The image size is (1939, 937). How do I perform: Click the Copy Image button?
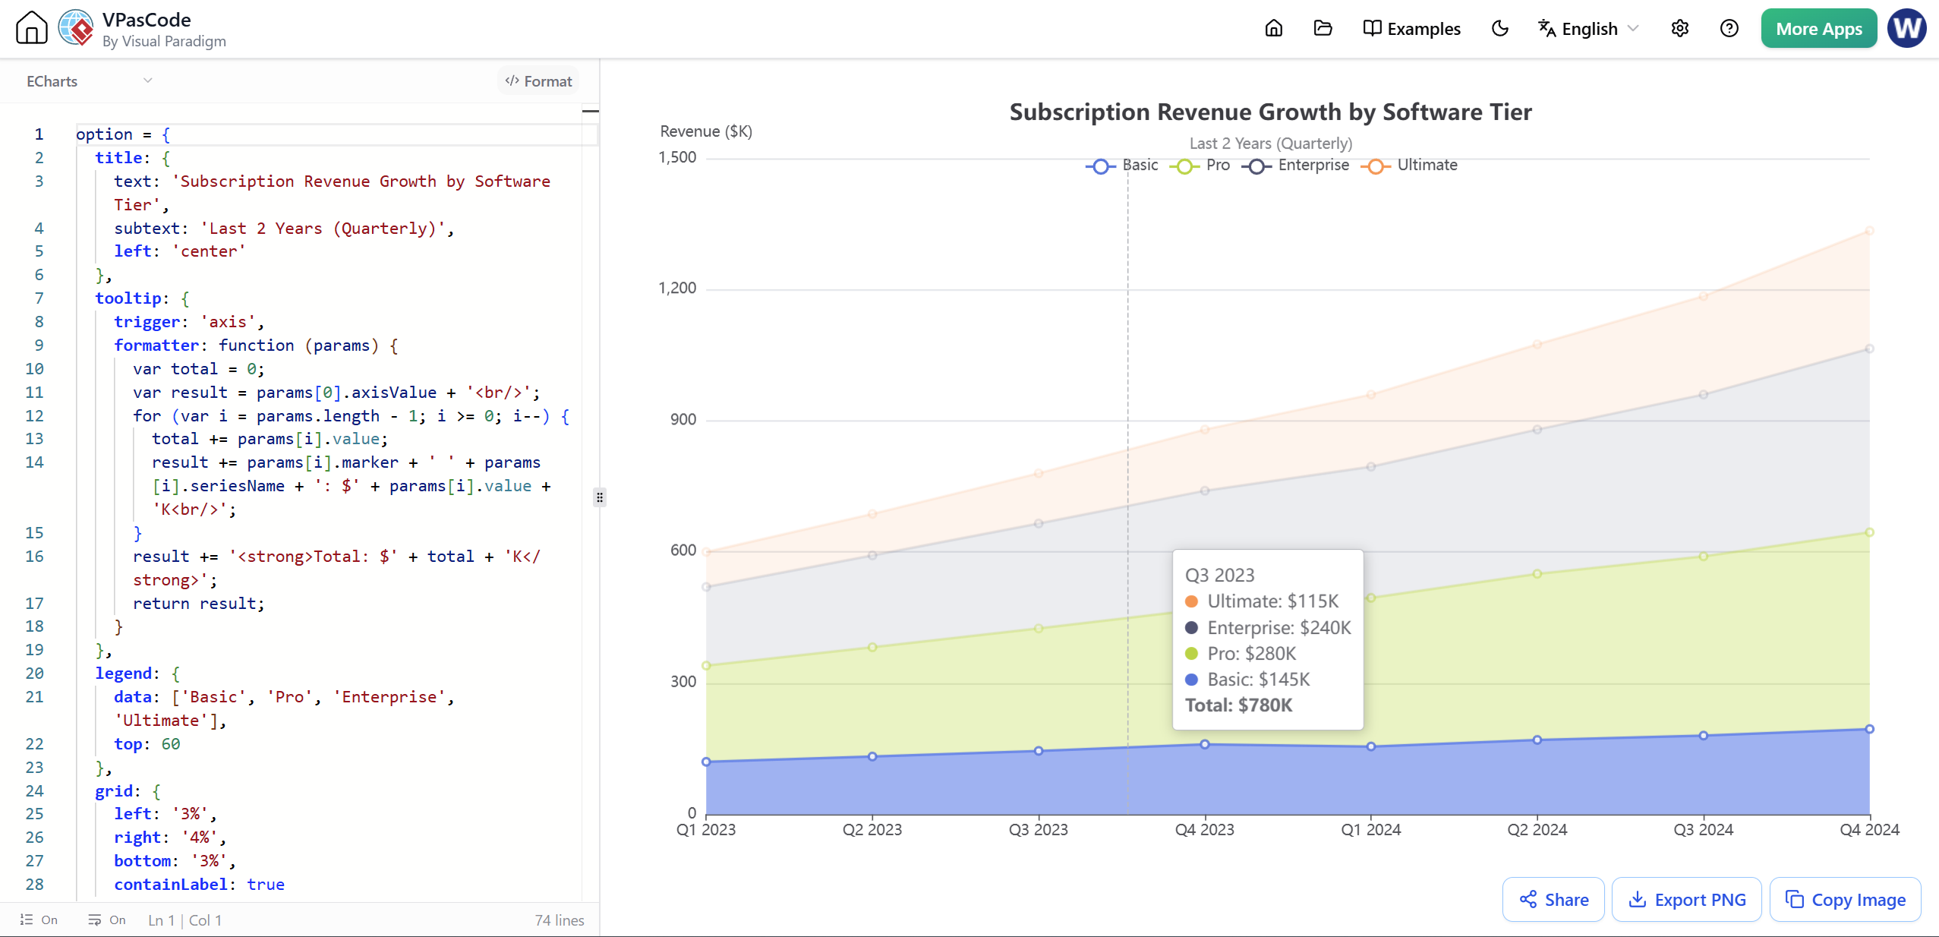pyautogui.click(x=1845, y=900)
